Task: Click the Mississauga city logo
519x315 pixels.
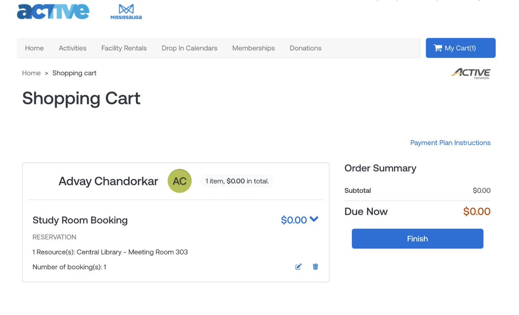Action: pyautogui.click(x=126, y=12)
